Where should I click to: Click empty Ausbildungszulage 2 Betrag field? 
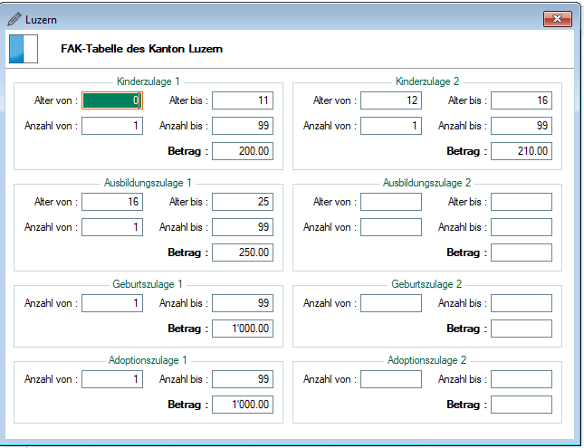(522, 253)
